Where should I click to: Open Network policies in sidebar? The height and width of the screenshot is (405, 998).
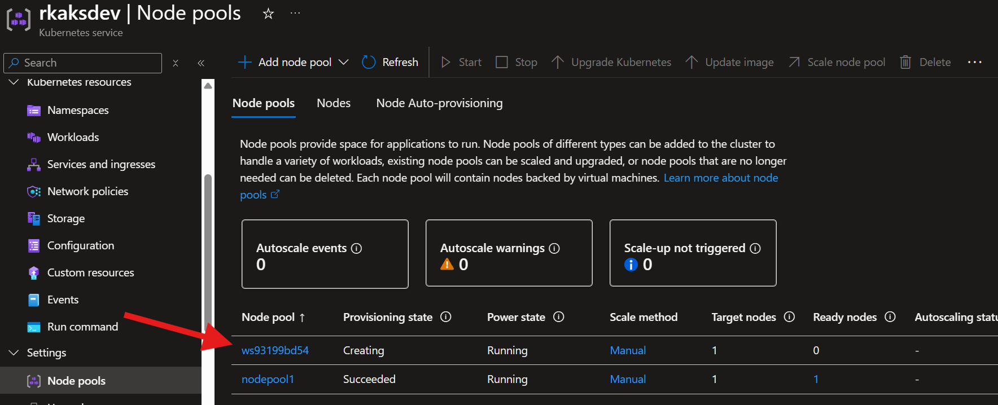pos(87,191)
